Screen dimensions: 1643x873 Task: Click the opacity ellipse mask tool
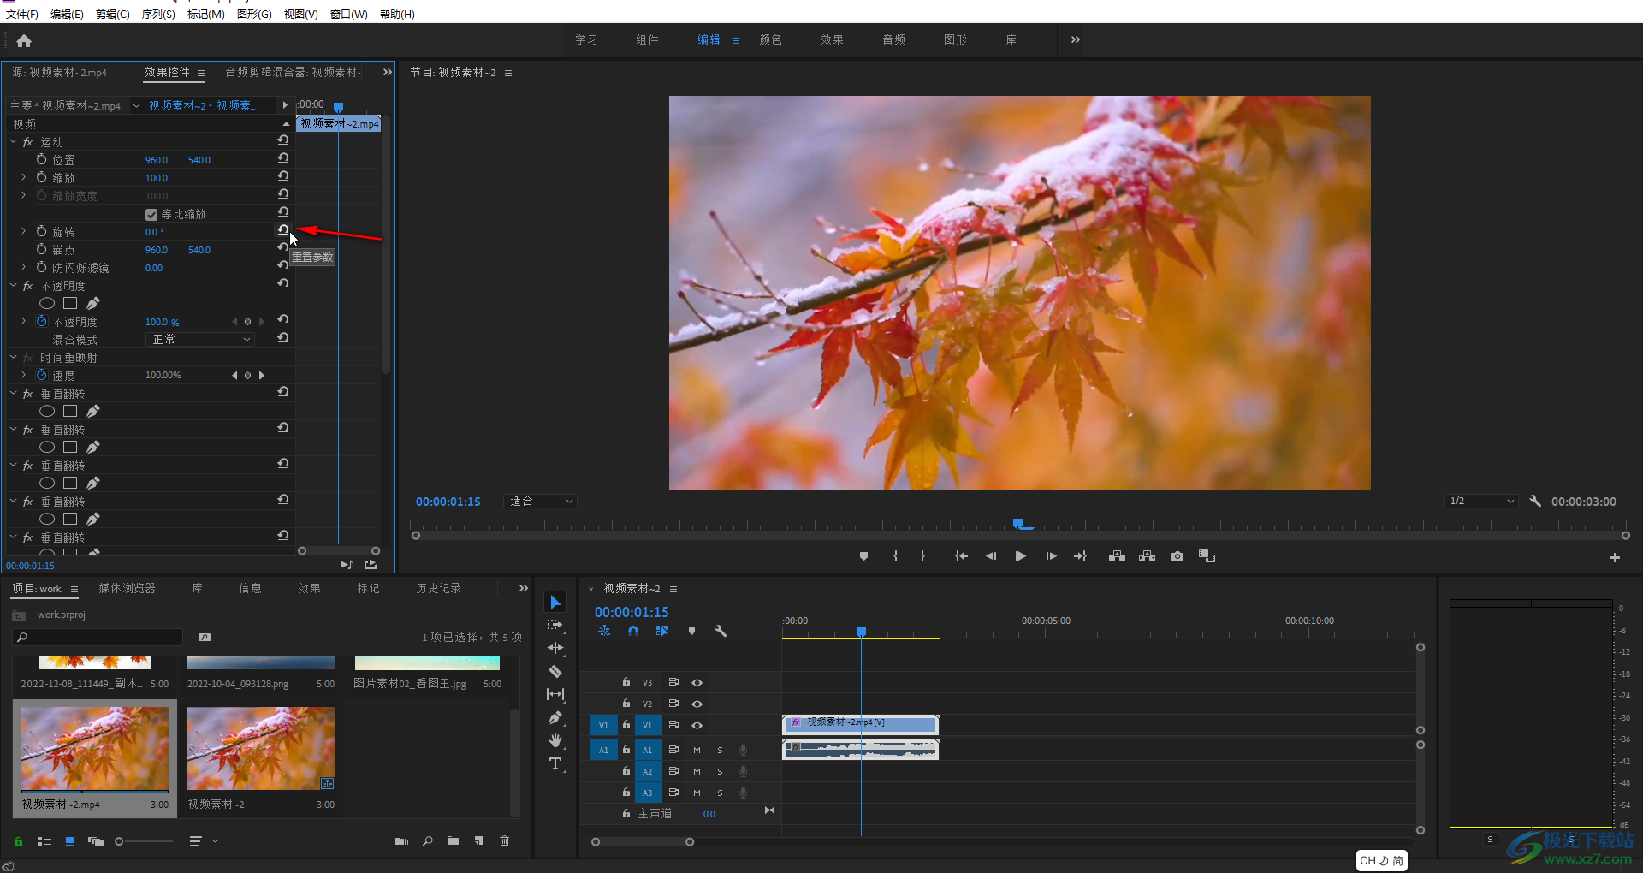point(47,303)
